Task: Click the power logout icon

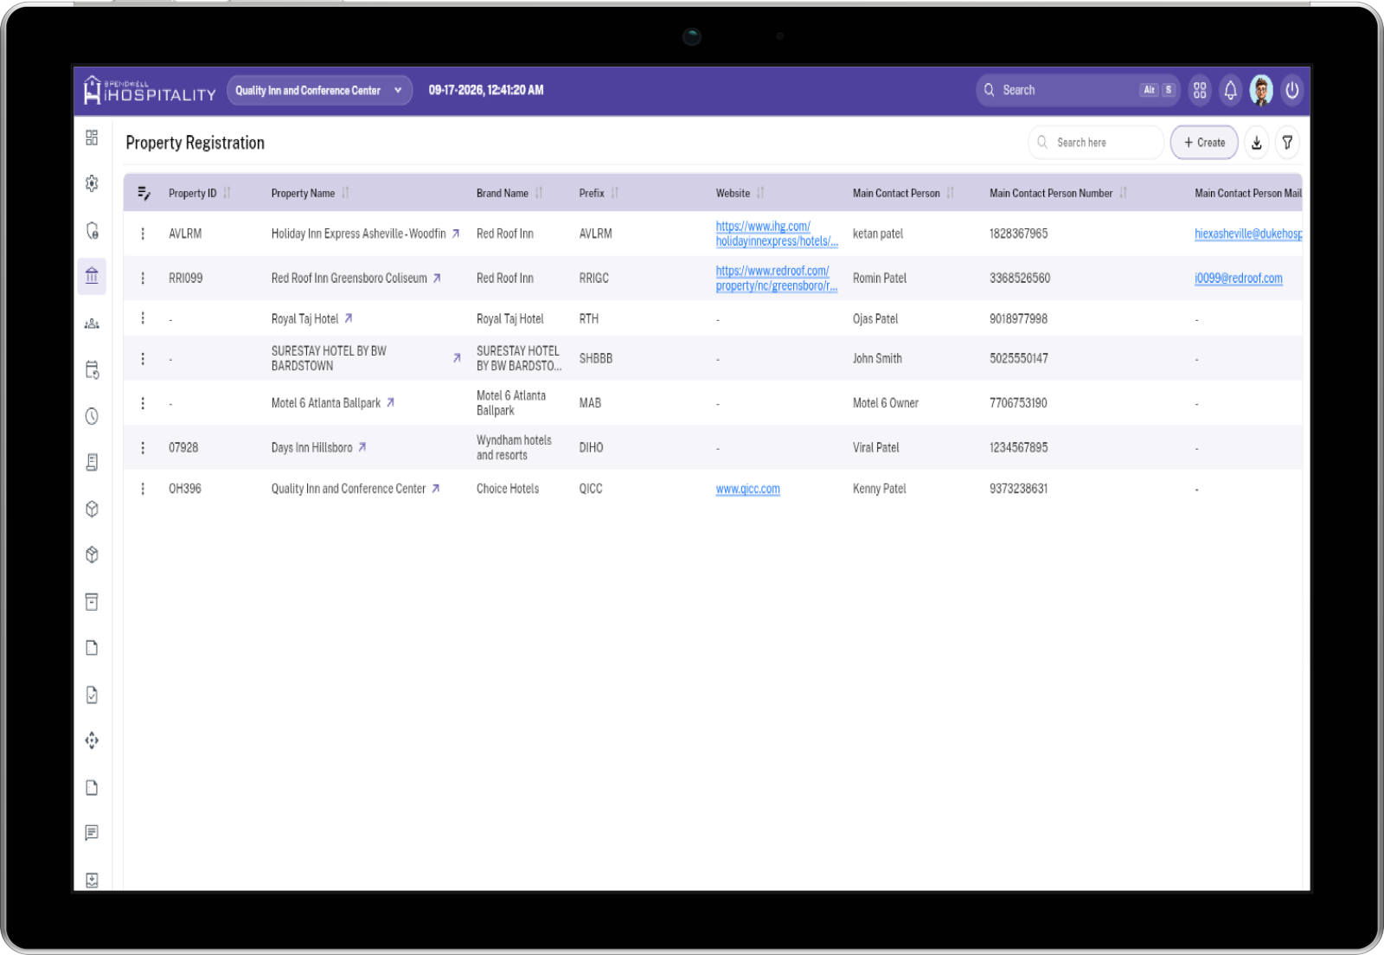Action: click(1292, 90)
